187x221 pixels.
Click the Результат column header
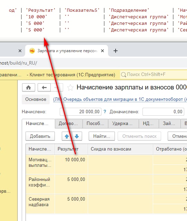[71, 149]
